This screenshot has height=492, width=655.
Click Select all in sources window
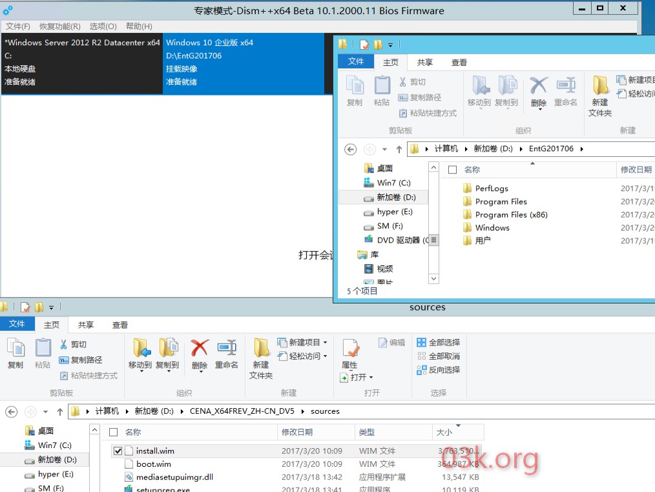438,342
